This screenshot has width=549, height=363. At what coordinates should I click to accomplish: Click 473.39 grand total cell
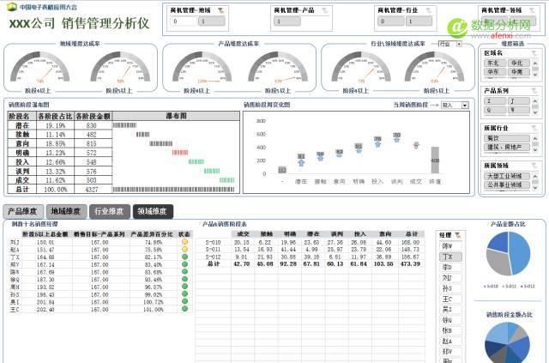(x=410, y=263)
